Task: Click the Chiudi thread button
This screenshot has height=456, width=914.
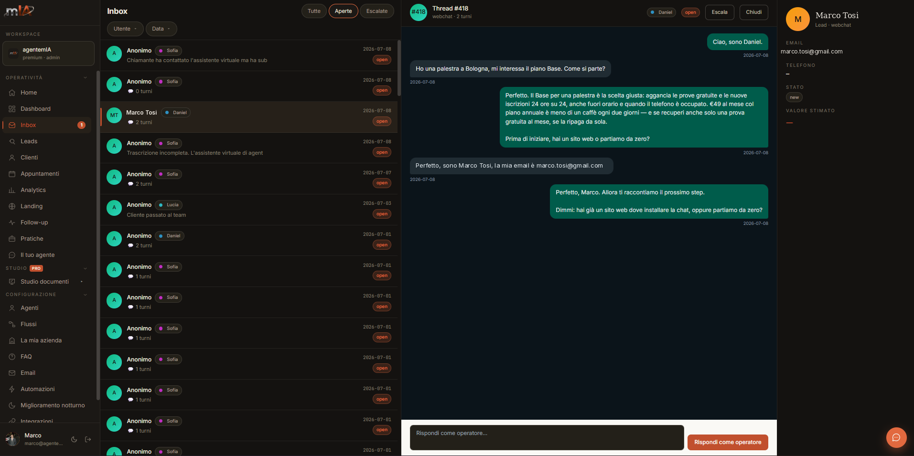Action: (x=754, y=12)
